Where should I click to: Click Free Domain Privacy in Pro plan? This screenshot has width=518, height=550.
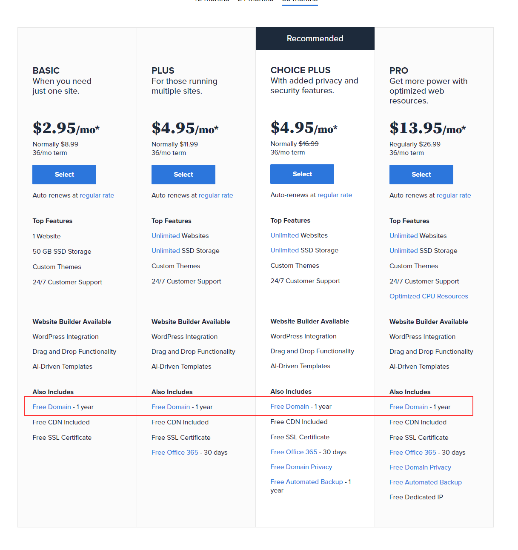pos(420,467)
